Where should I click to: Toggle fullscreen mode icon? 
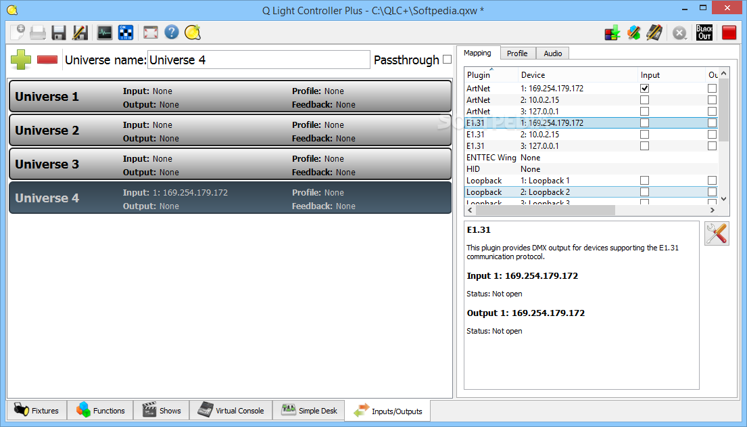click(x=151, y=32)
